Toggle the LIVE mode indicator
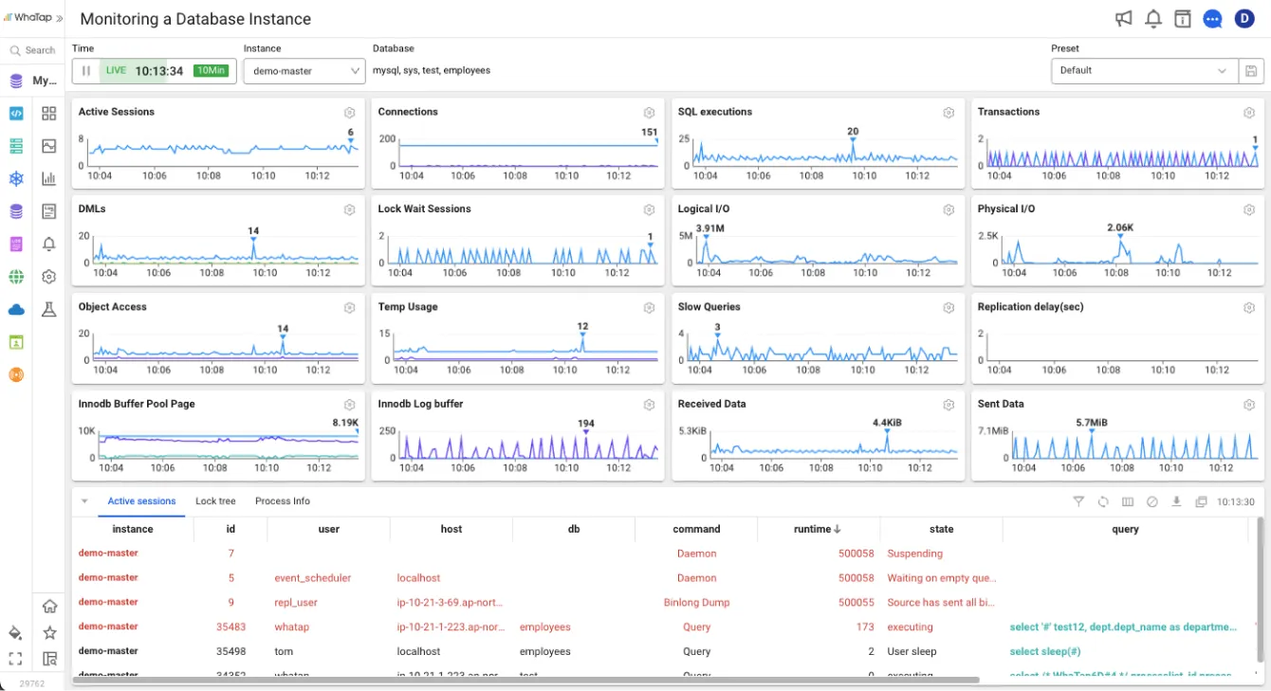The width and height of the screenshot is (1271, 691). pos(116,71)
